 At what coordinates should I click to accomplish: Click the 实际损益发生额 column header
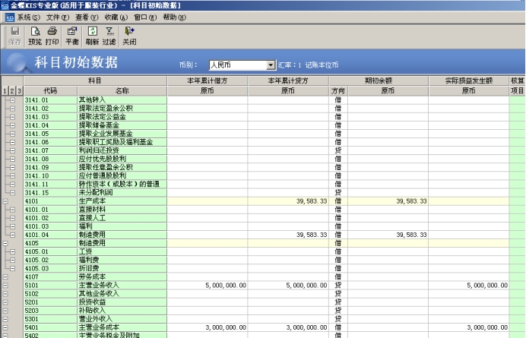(469, 81)
